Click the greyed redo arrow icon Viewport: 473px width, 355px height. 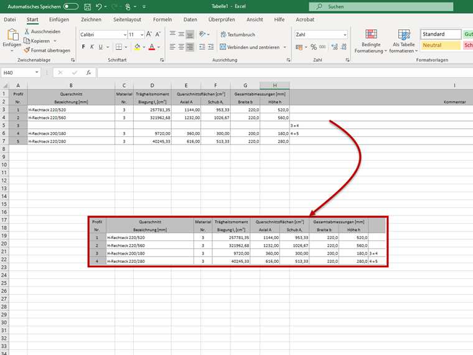click(114, 7)
